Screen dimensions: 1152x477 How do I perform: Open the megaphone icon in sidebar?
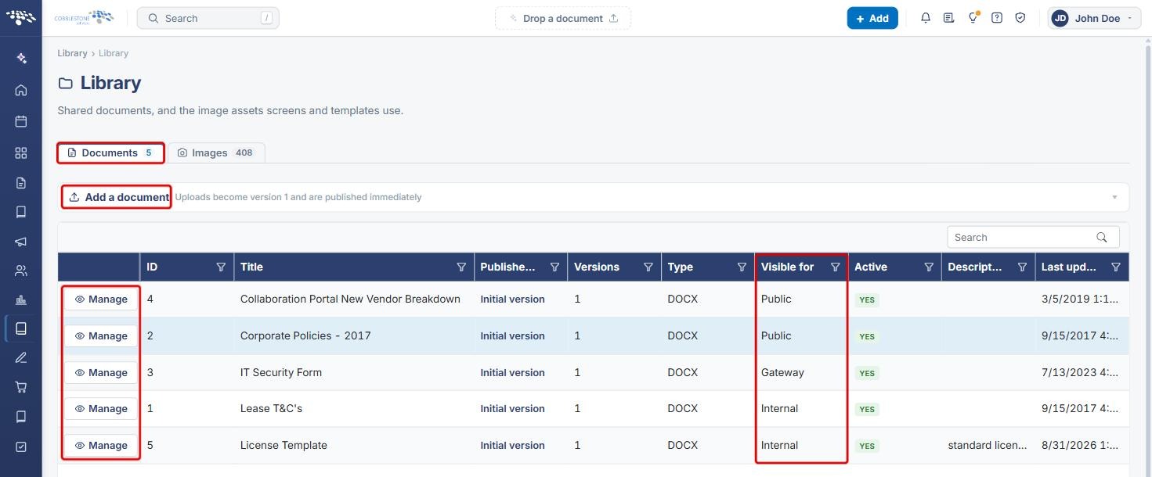(21, 242)
